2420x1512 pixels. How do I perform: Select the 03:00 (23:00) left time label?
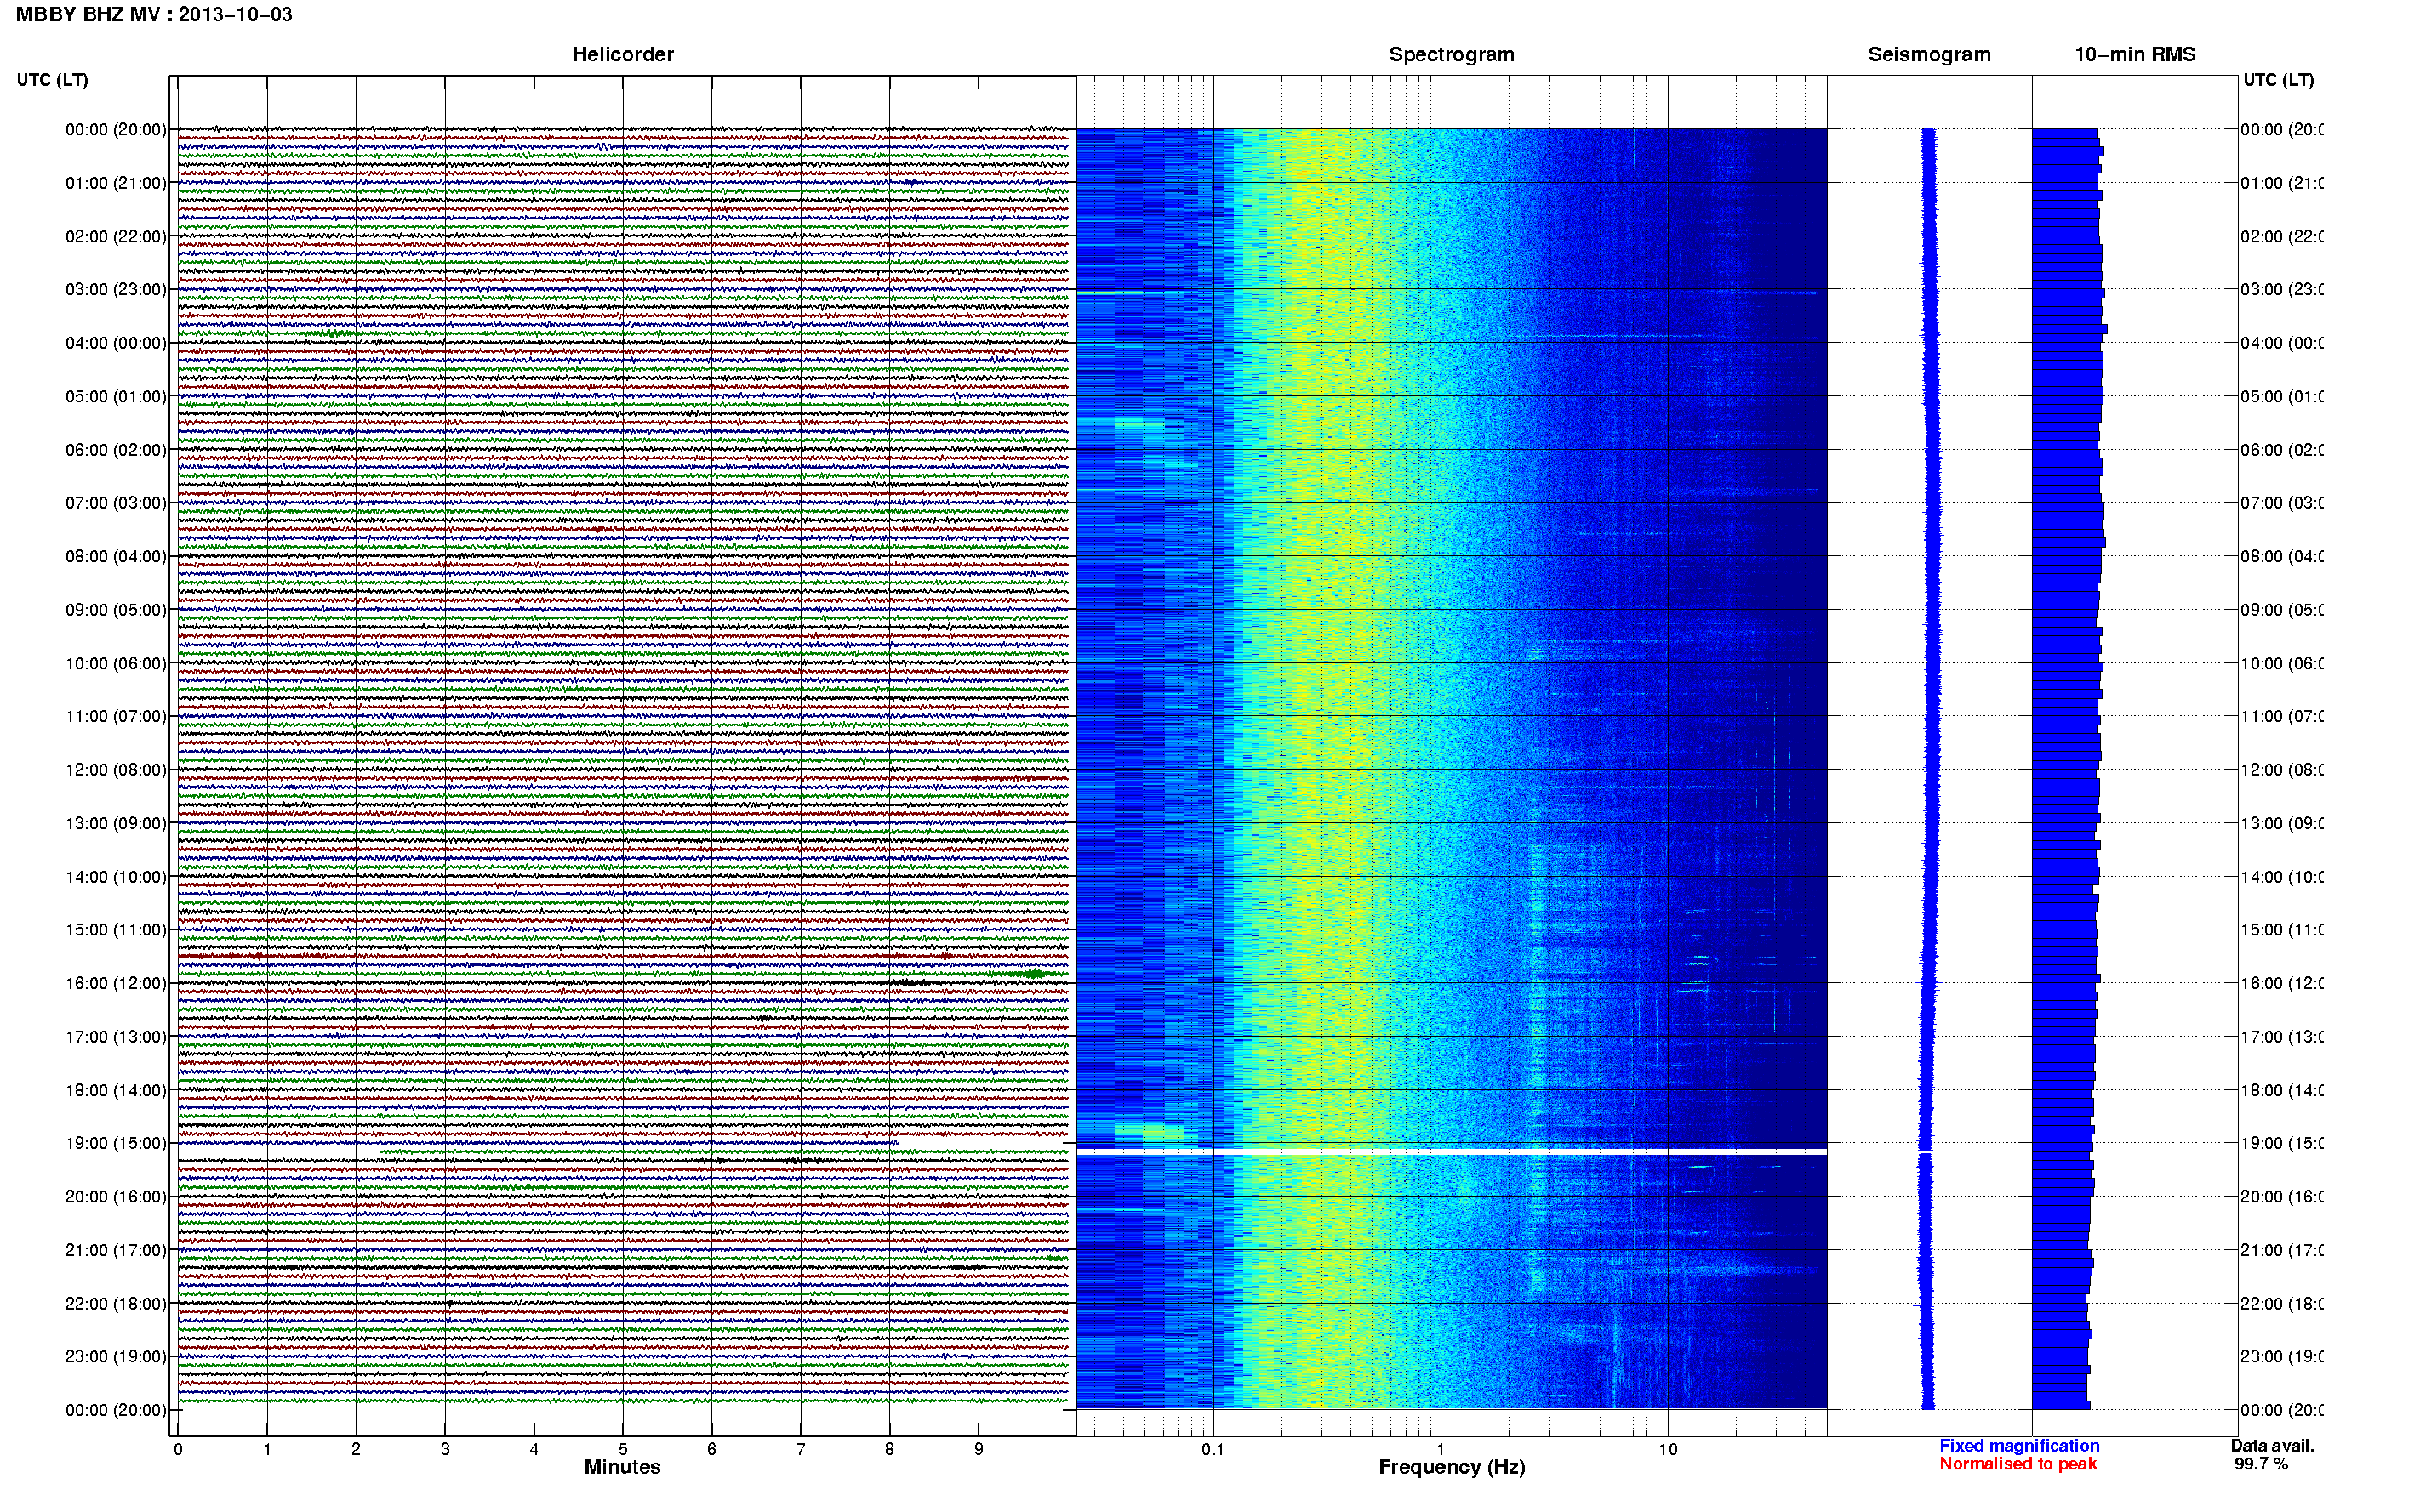pos(116,289)
